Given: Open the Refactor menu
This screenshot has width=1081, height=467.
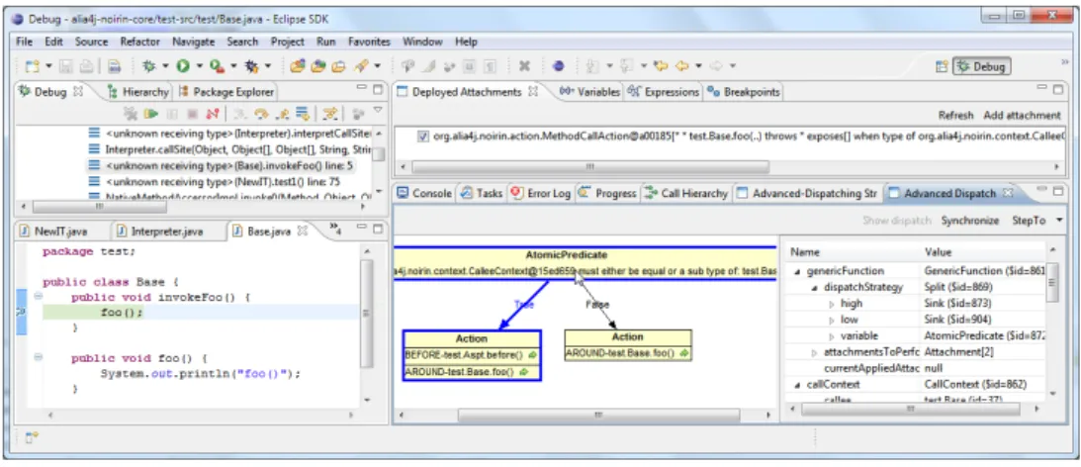Looking at the screenshot, I should [140, 43].
